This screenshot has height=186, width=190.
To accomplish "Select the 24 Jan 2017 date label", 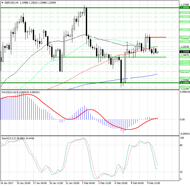I will click(x=7, y=183).
